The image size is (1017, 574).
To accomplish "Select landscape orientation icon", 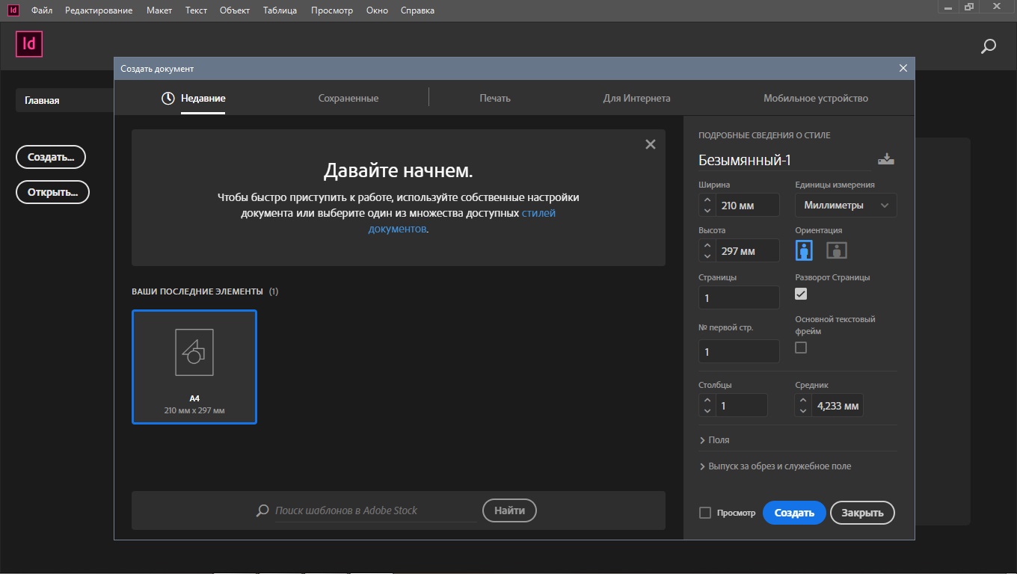I will coord(836,250).
